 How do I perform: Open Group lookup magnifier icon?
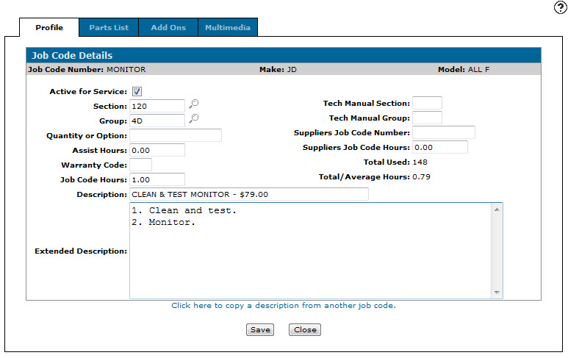click(x=193, y=120)
